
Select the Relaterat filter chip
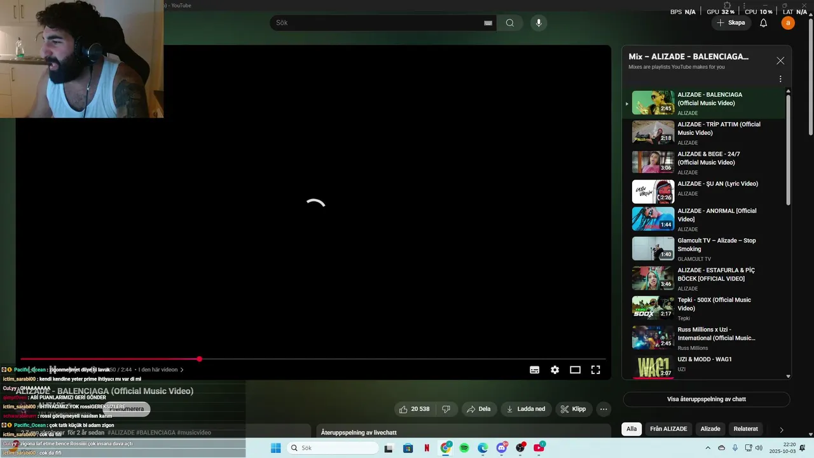[x=746, y=429]
